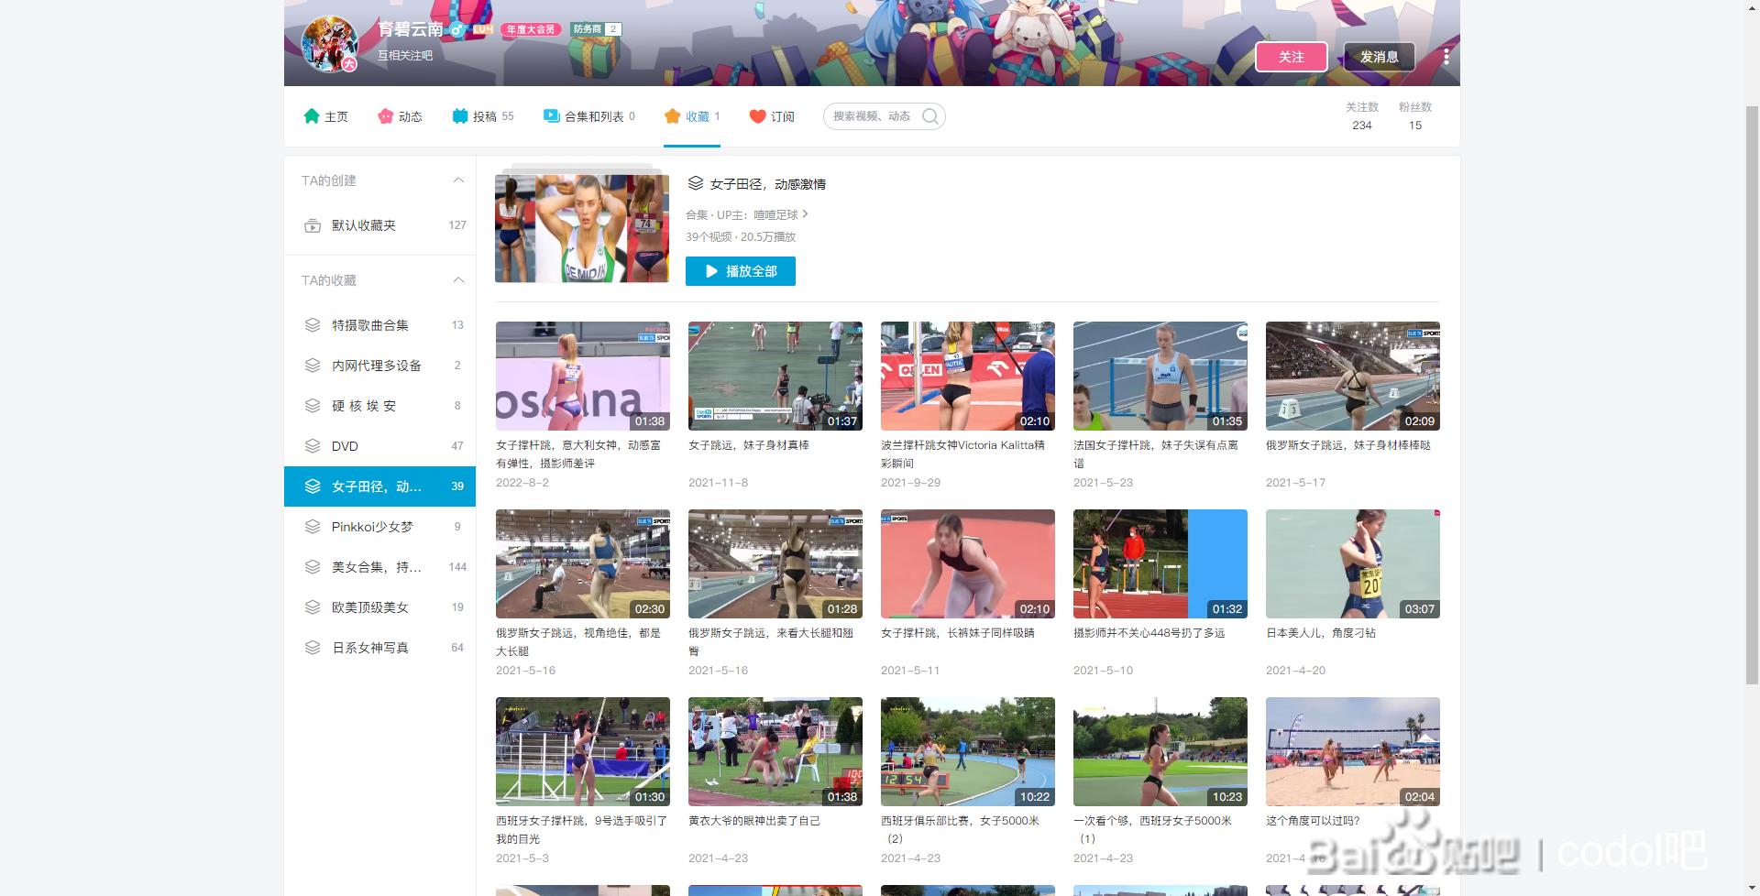Collapse the TA的创建 section
This screenshot has height=896, width=1760.
click(x=458, y=180)
